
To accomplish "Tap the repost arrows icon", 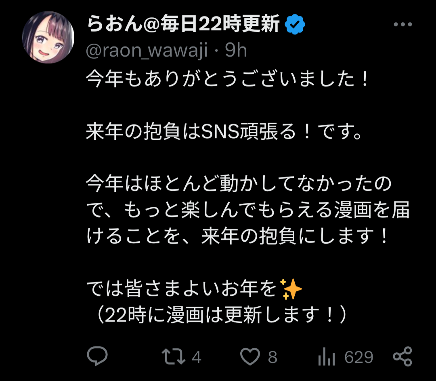I will (173, 356).
